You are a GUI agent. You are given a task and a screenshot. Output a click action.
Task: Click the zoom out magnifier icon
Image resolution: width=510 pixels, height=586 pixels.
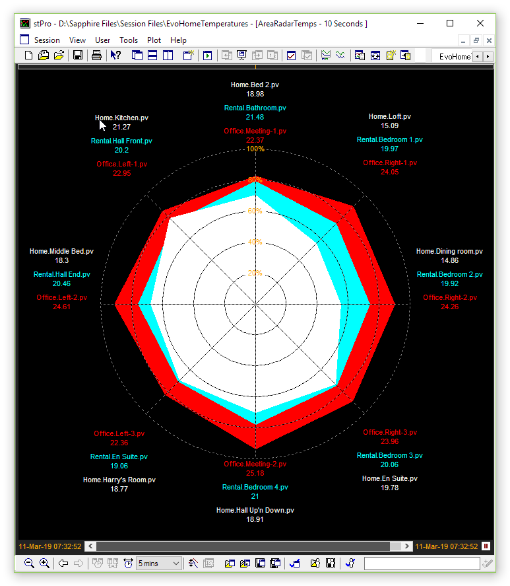29,563
